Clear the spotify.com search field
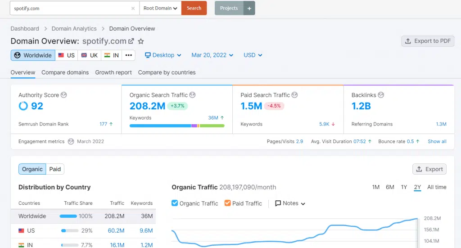 [x=133, y=8]
